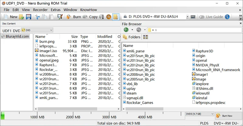Select xml6_parse in File Browser
Screen dimensions: 243x126
tap(134, 51)
